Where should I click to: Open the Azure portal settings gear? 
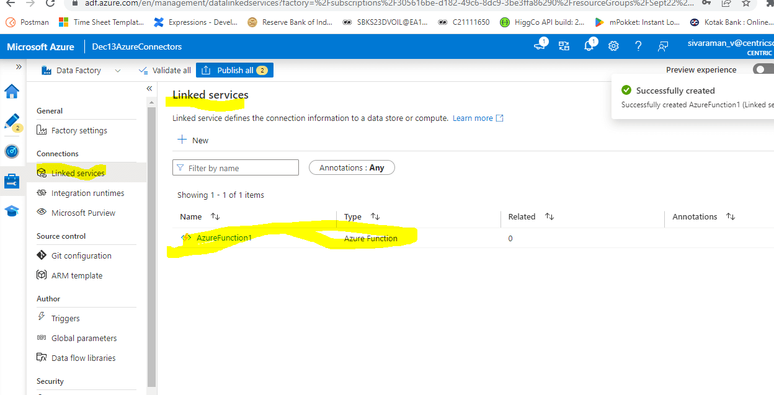pyautogui.click(x=613, y=46)
